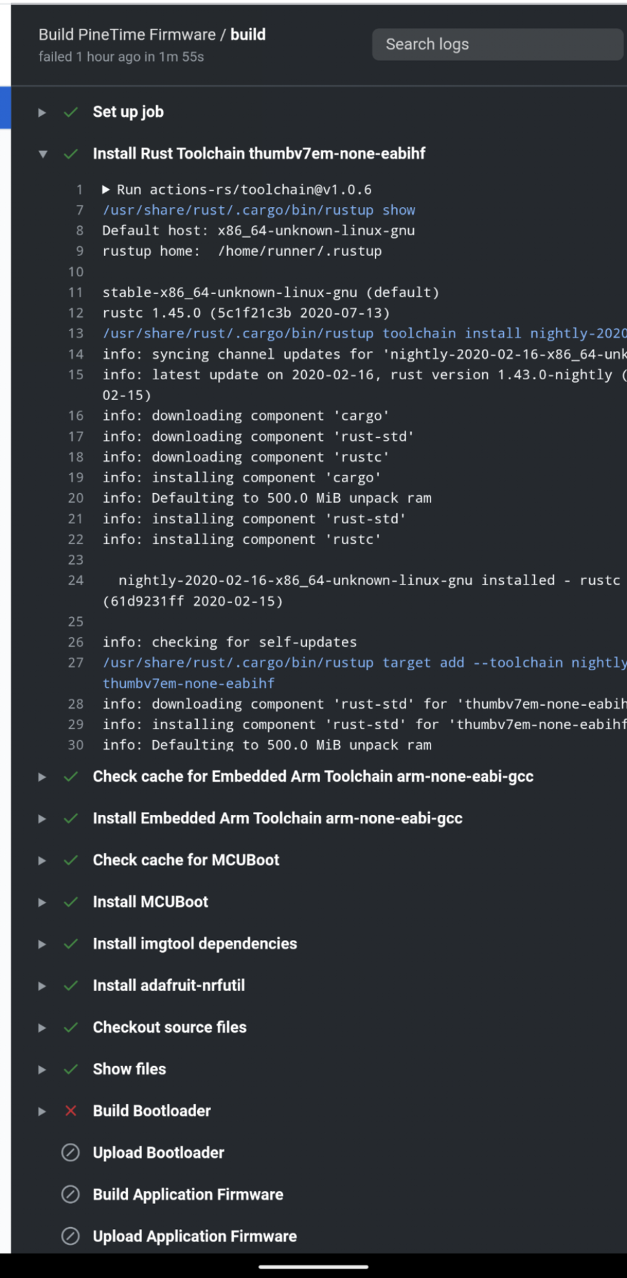Open Check cache for MCUBoot step
The image size is (627, 1278).
click(x=186, y=860)
